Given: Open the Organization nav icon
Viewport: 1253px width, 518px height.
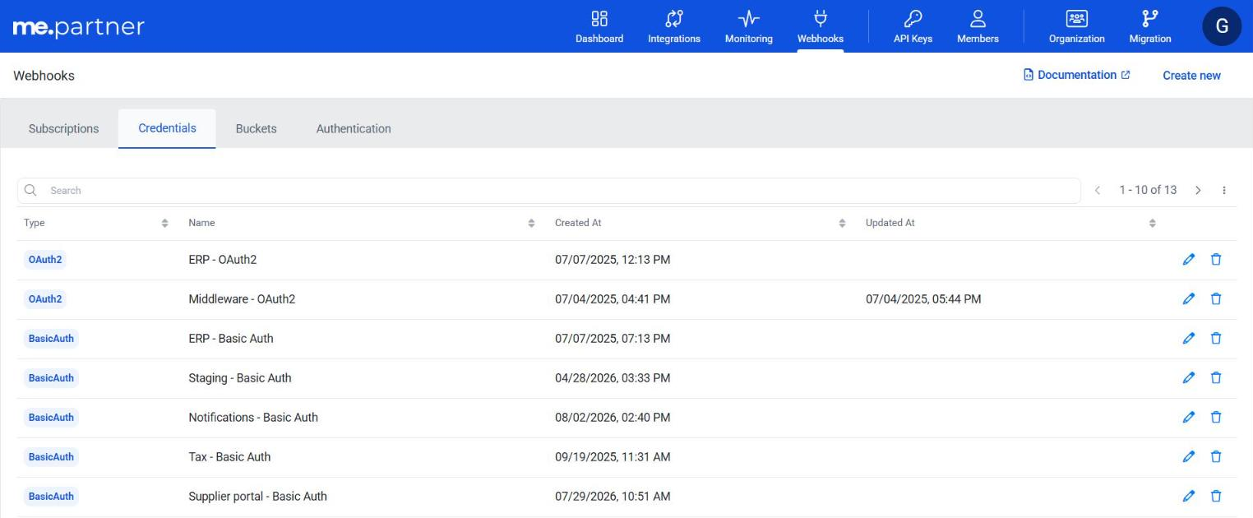Looking at the screenshot, I should (1076, 18).
